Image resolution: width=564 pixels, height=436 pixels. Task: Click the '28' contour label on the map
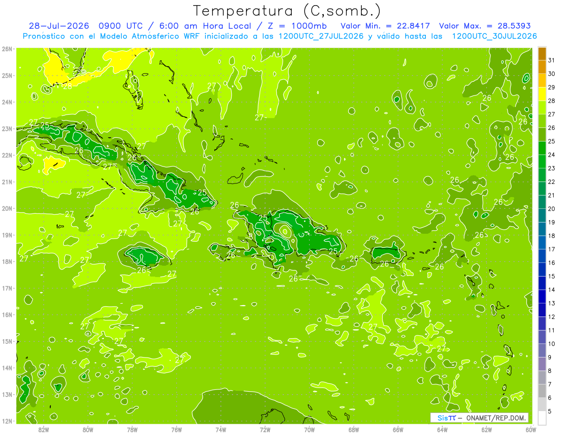pos(67,87)
